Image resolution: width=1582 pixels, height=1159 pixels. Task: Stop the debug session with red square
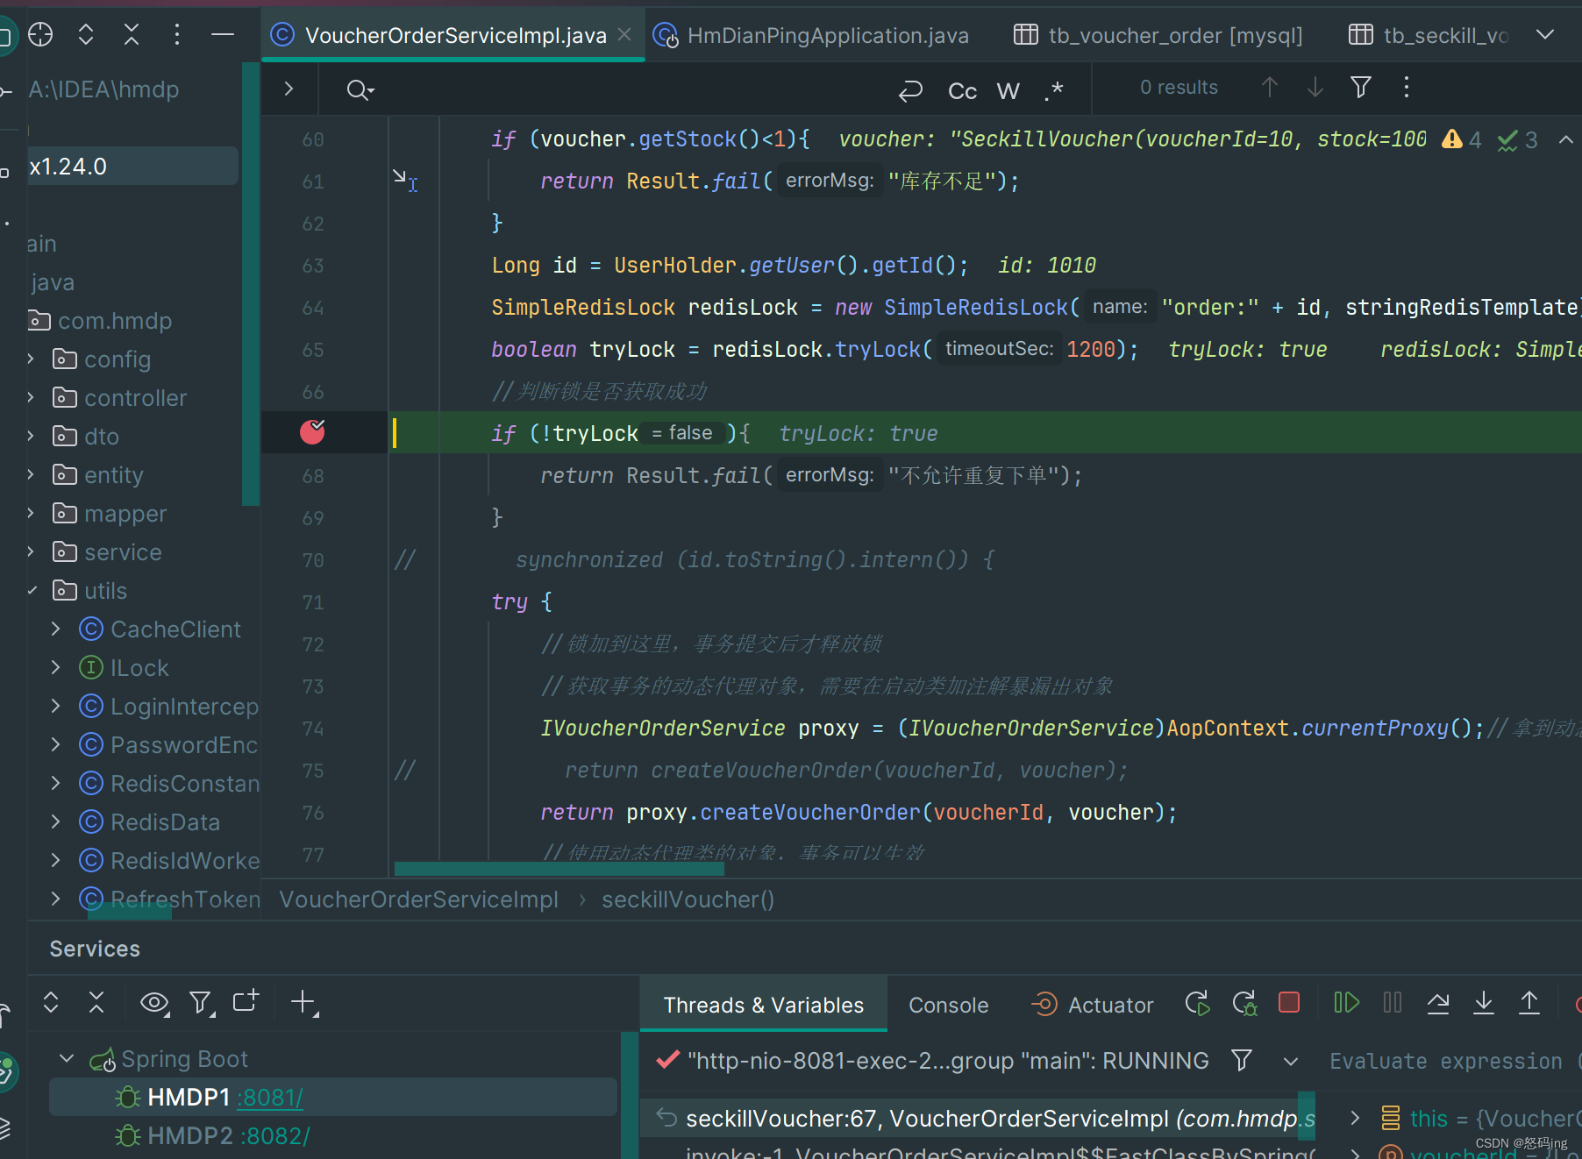click(x=1288, y=1003)
